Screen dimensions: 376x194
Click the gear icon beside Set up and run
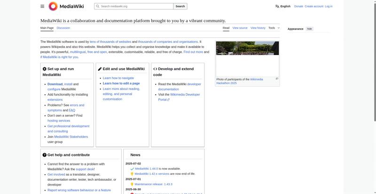point(44,69)
